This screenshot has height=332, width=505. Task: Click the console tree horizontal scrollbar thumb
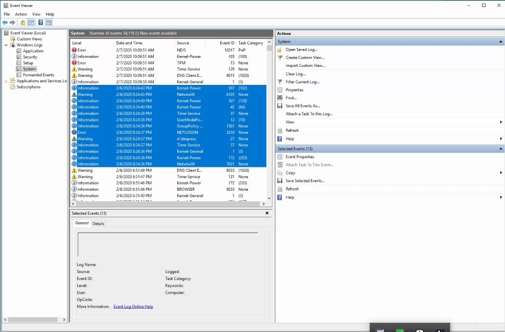coord(33,320)
